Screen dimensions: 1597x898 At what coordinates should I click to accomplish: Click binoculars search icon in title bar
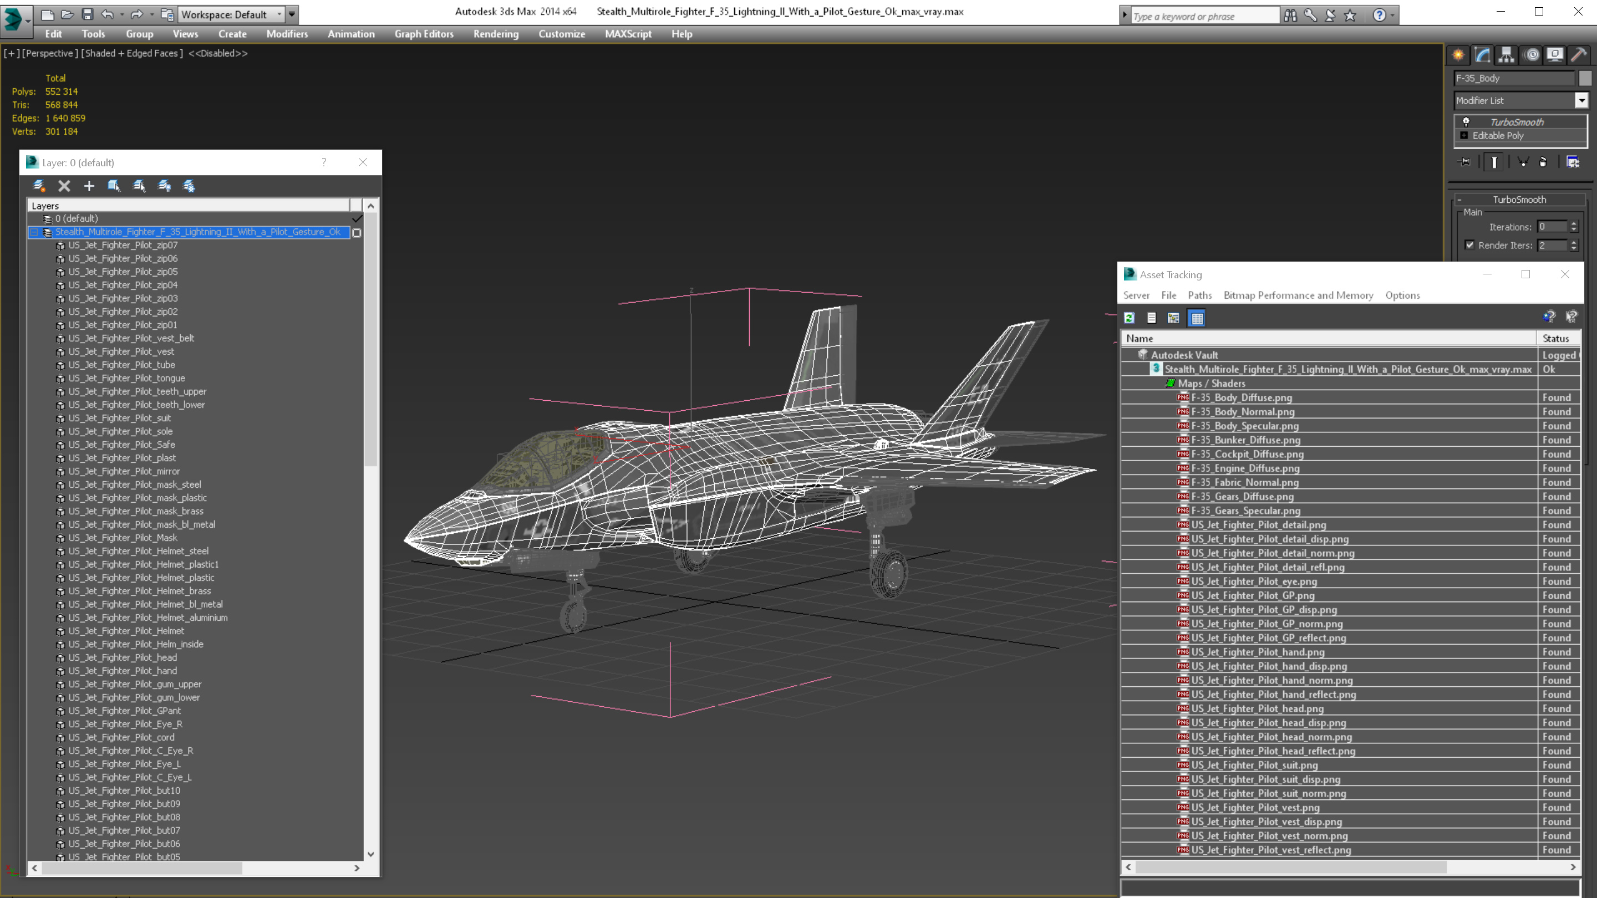coord(1290,15)
